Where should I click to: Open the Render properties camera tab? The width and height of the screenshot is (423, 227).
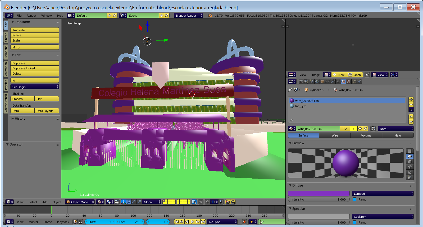pyautogui.click(x=301, y=81)
